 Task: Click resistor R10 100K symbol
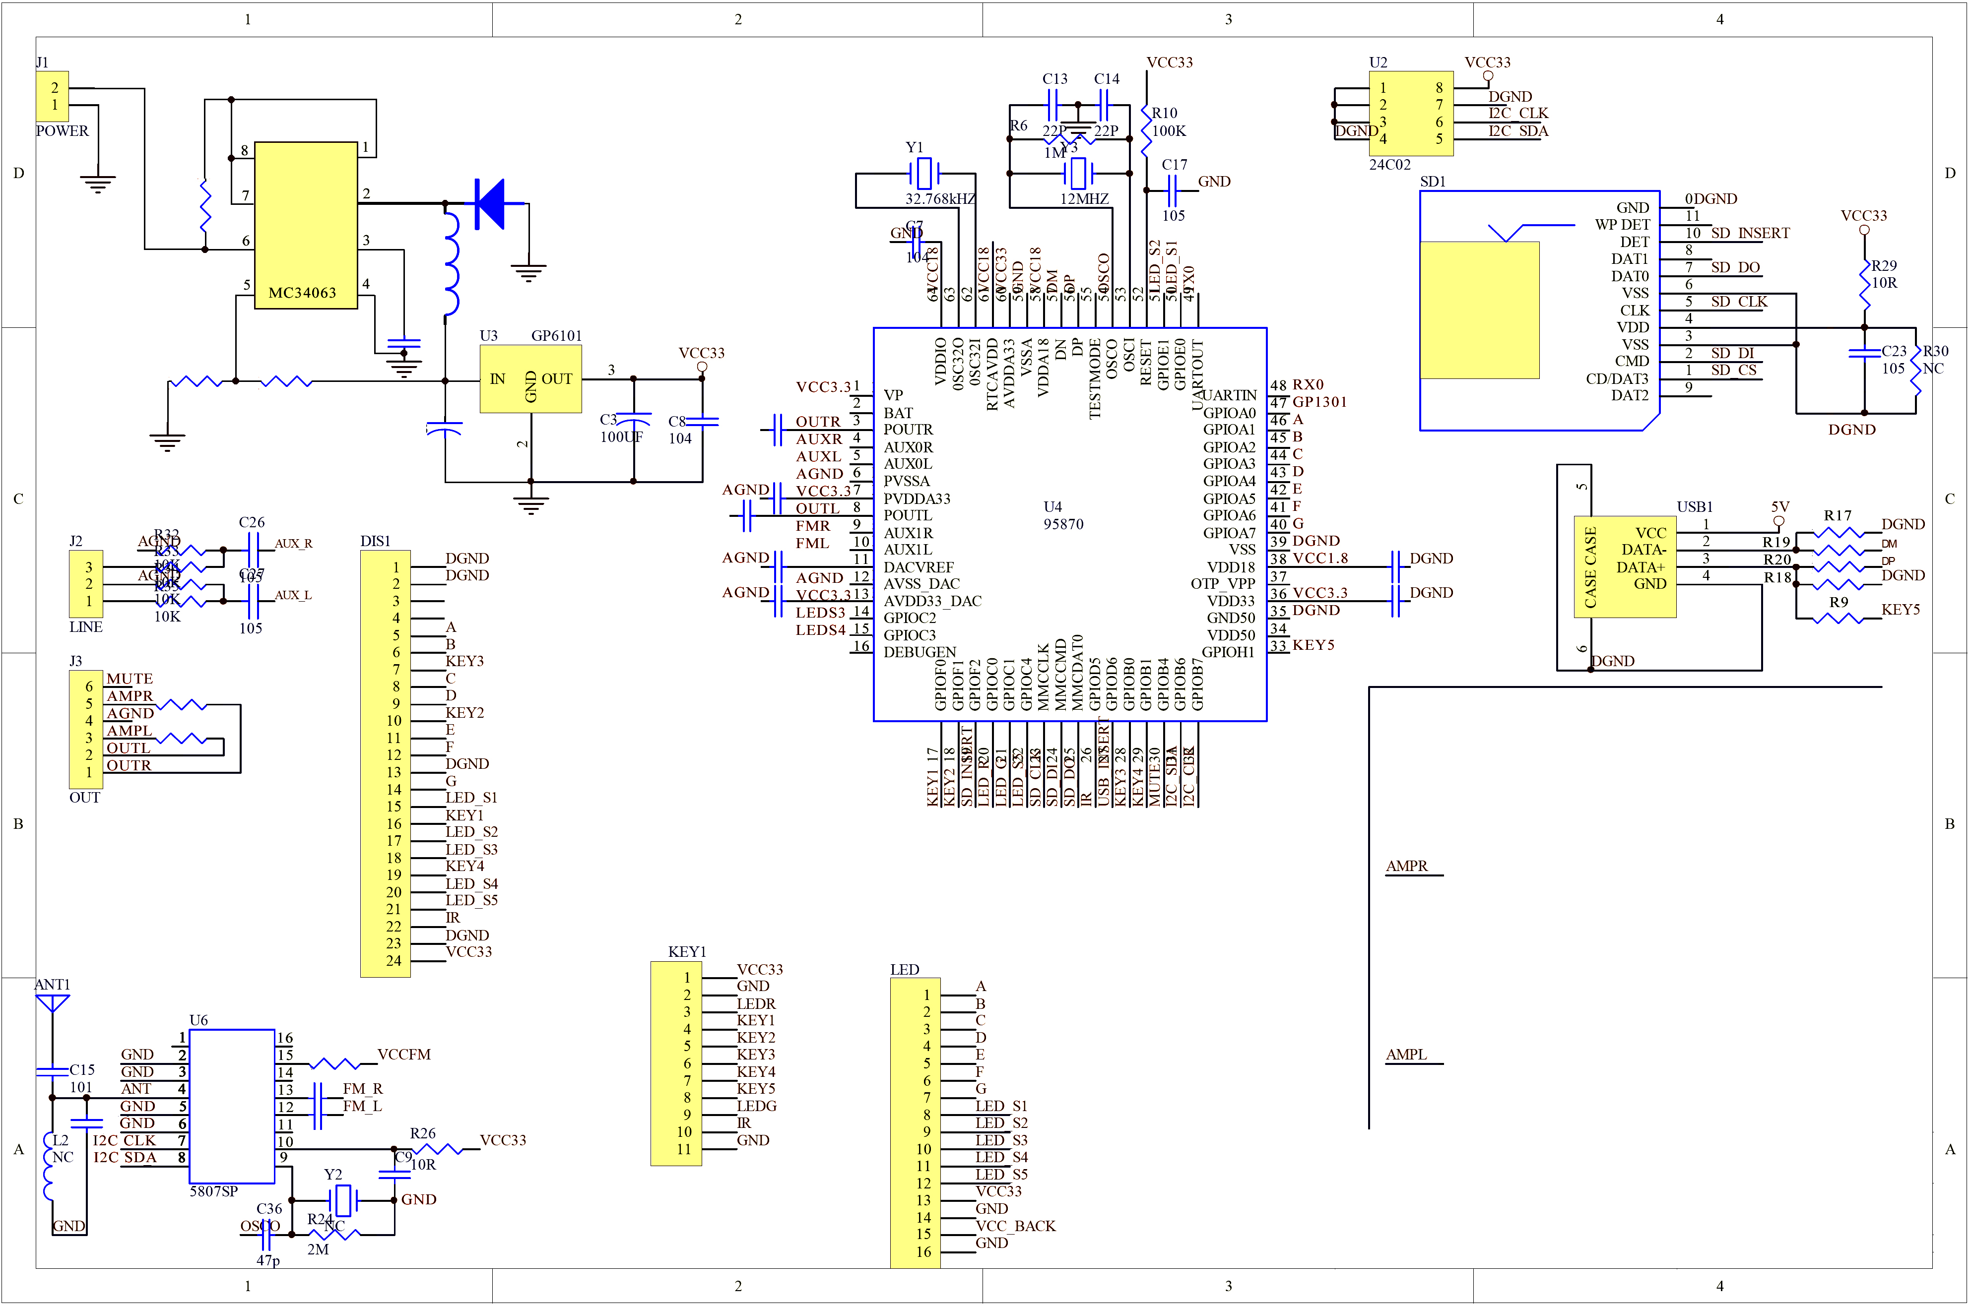(1146, 131)
